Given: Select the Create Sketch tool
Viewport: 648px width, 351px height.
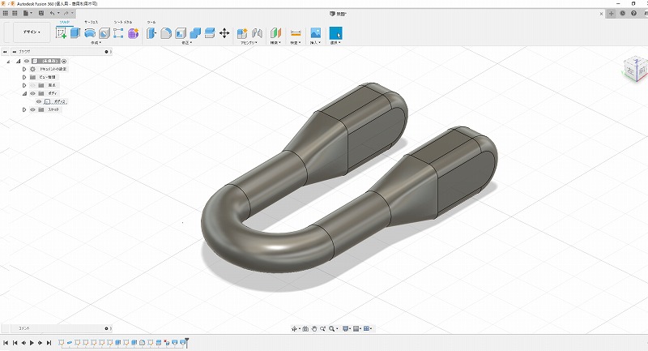Looking at the screenshot, I should pyautogui.click(x=61, y=33).
